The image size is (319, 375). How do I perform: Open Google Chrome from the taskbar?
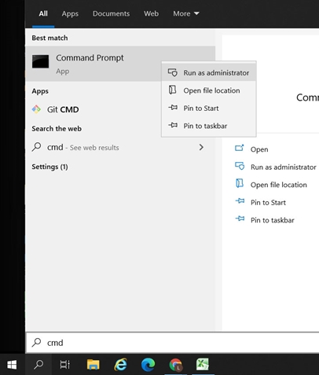point(176,364)
